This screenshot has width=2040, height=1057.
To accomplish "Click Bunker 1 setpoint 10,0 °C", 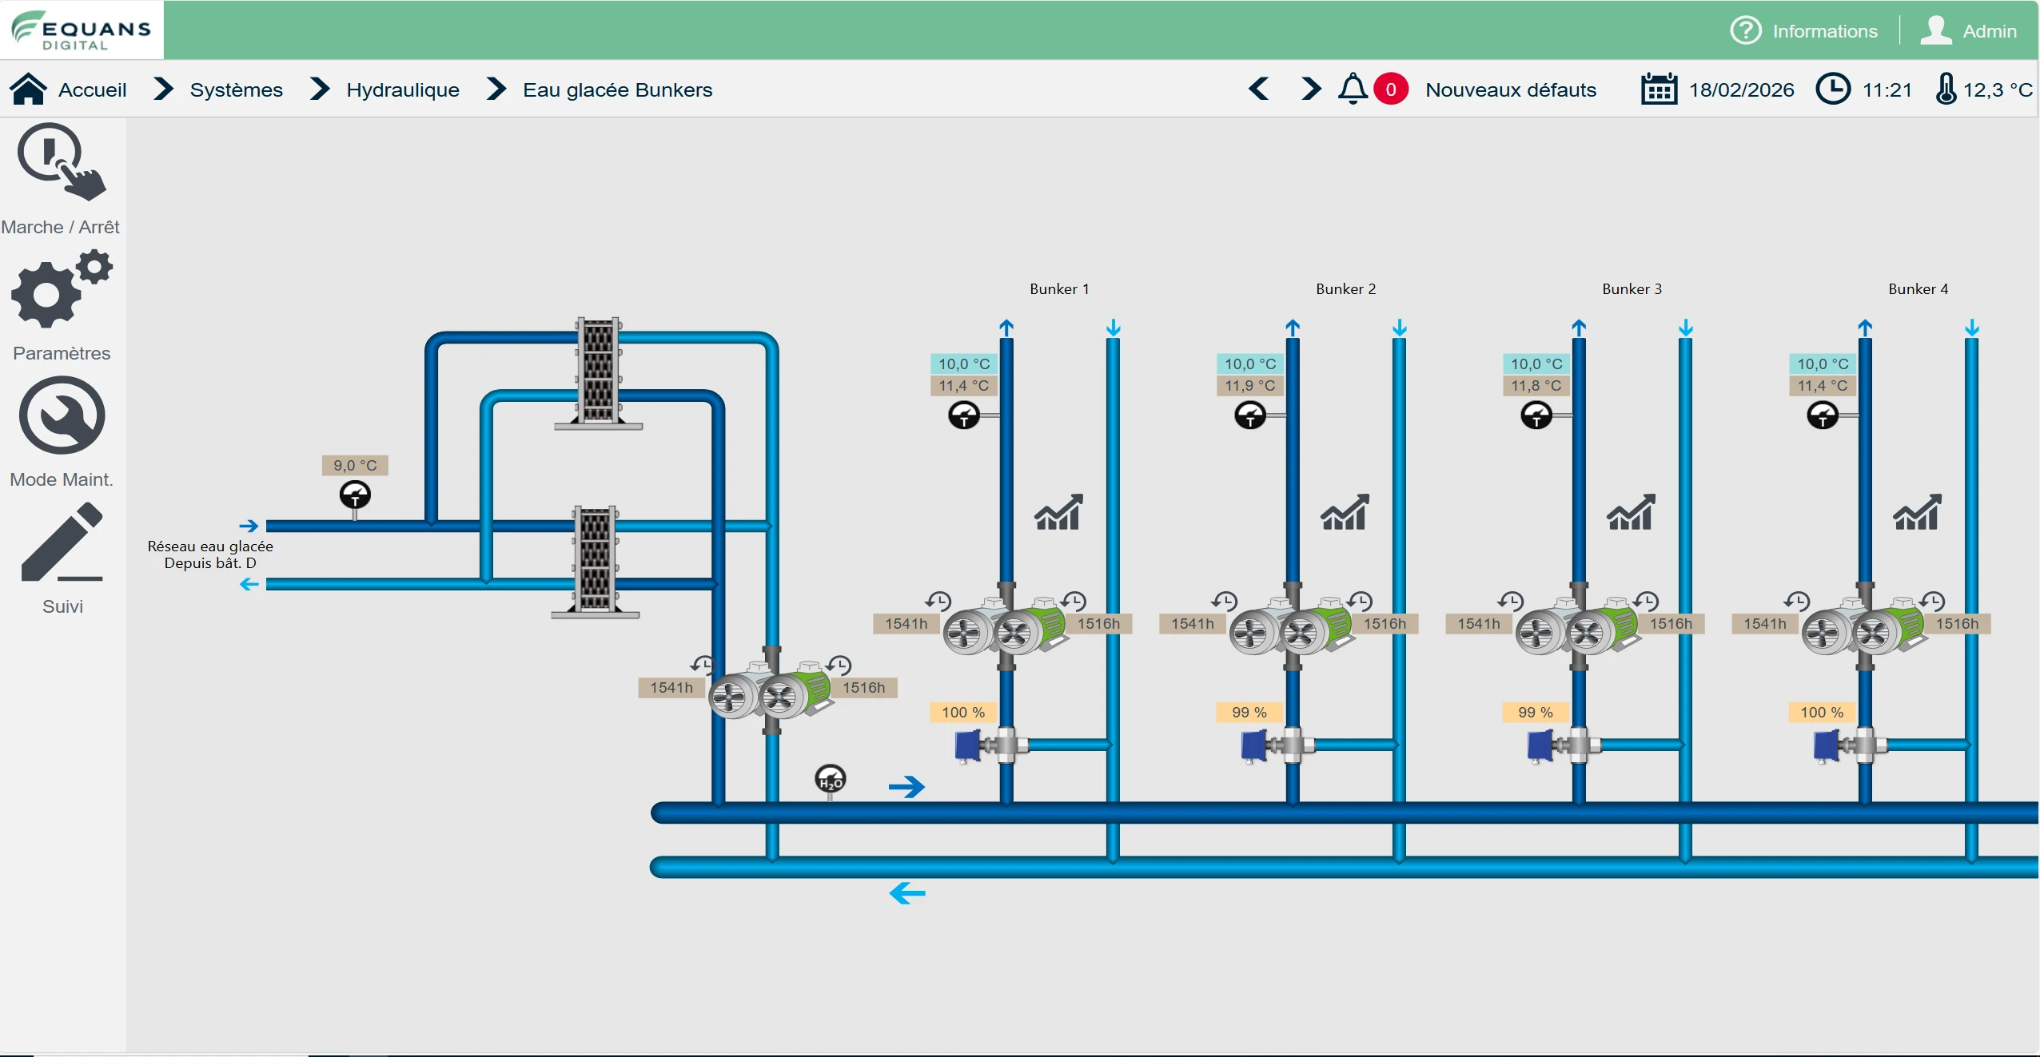I will point(964,364).
